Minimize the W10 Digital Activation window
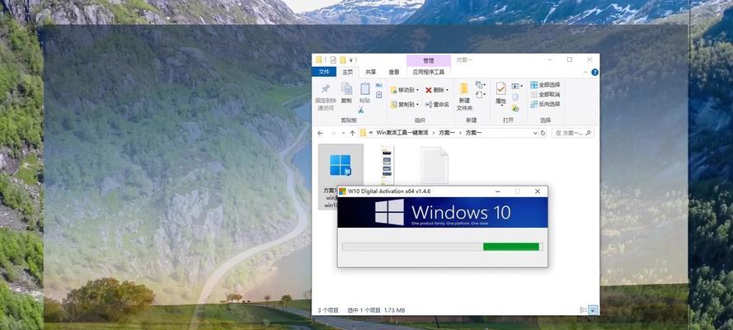Viewport: 733px width, 330px height. click(x=497, y=191)
